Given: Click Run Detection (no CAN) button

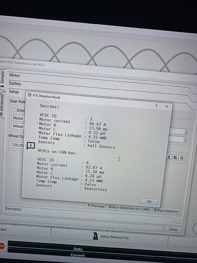Looking at the screenshot, I should (x=129, y=208).
